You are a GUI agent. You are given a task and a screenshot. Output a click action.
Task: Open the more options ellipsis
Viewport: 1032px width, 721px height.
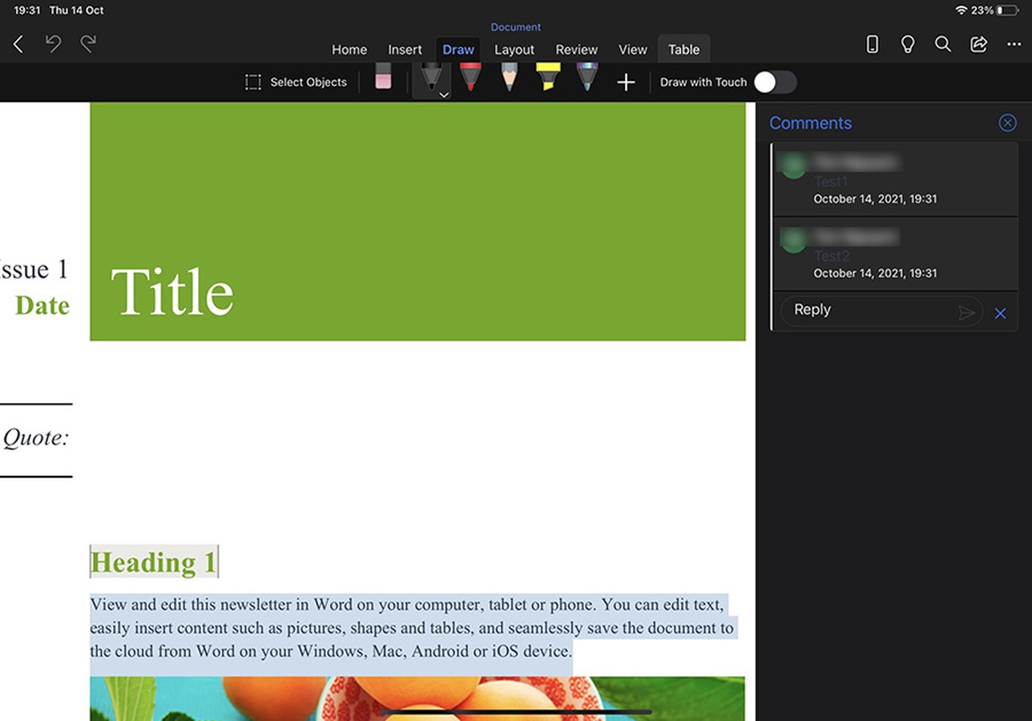coord(1014,44)
